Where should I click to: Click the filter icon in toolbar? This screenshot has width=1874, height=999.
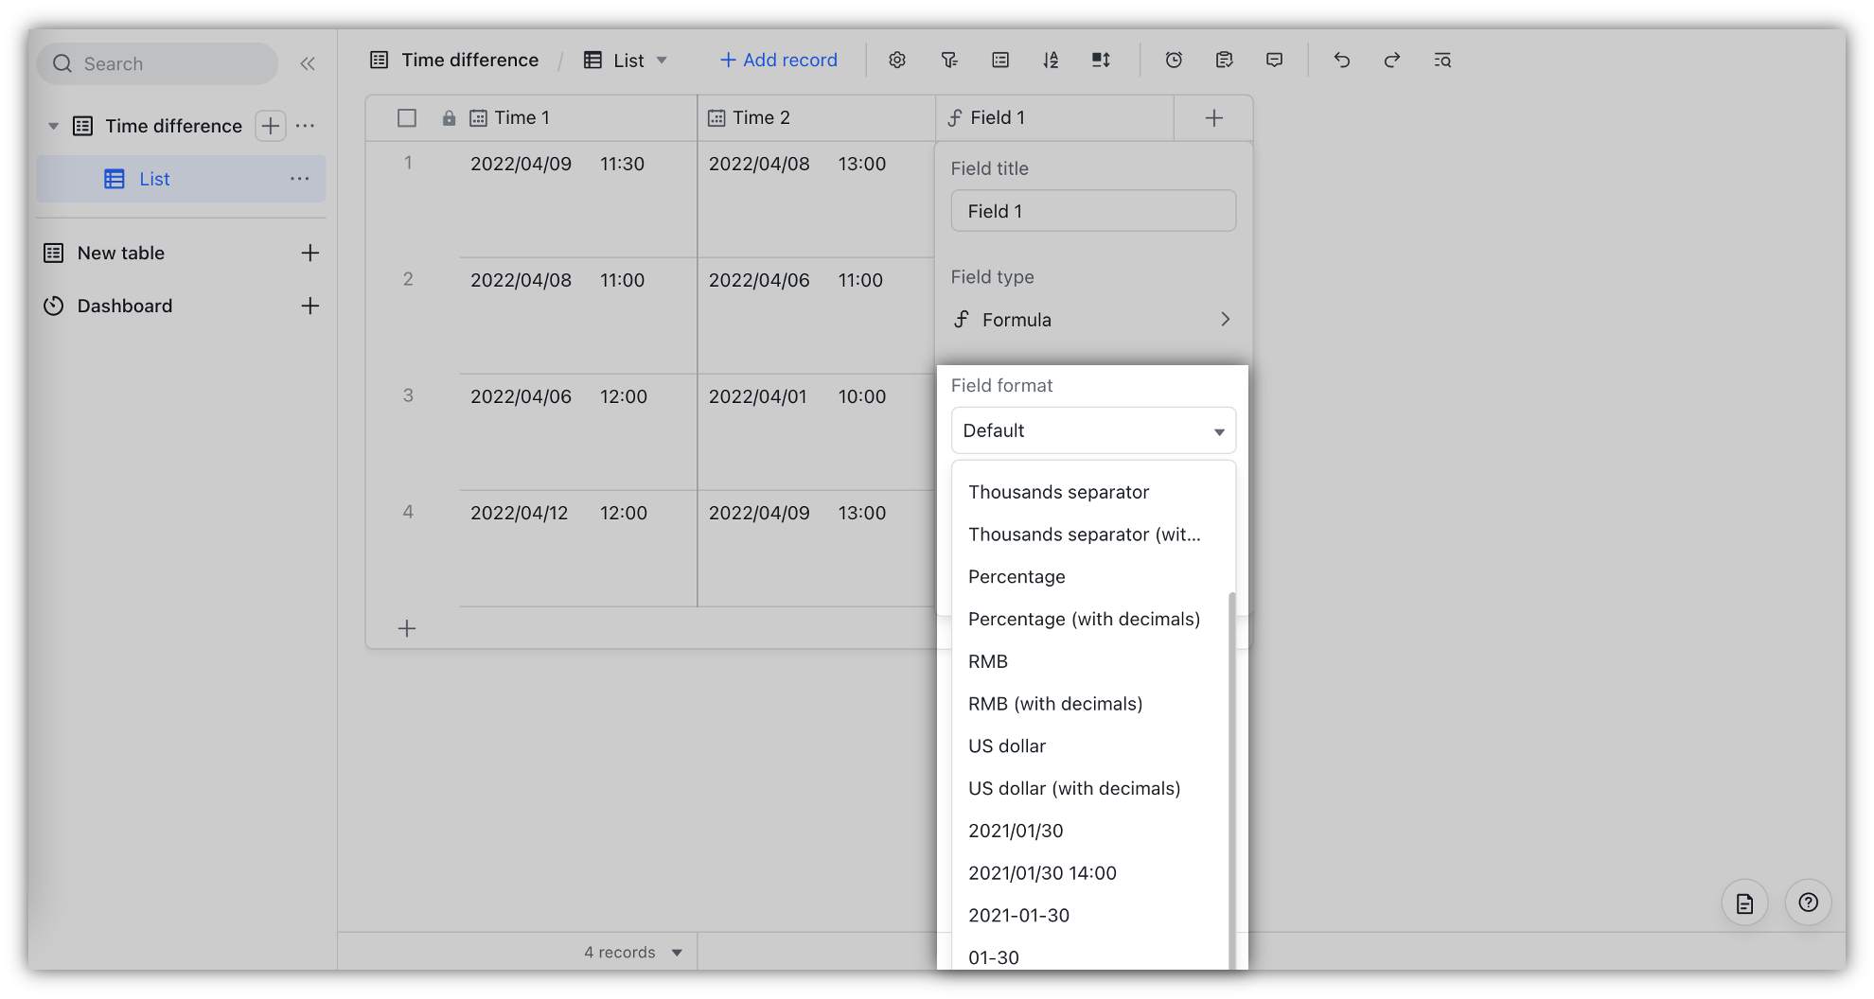(949, 61)
